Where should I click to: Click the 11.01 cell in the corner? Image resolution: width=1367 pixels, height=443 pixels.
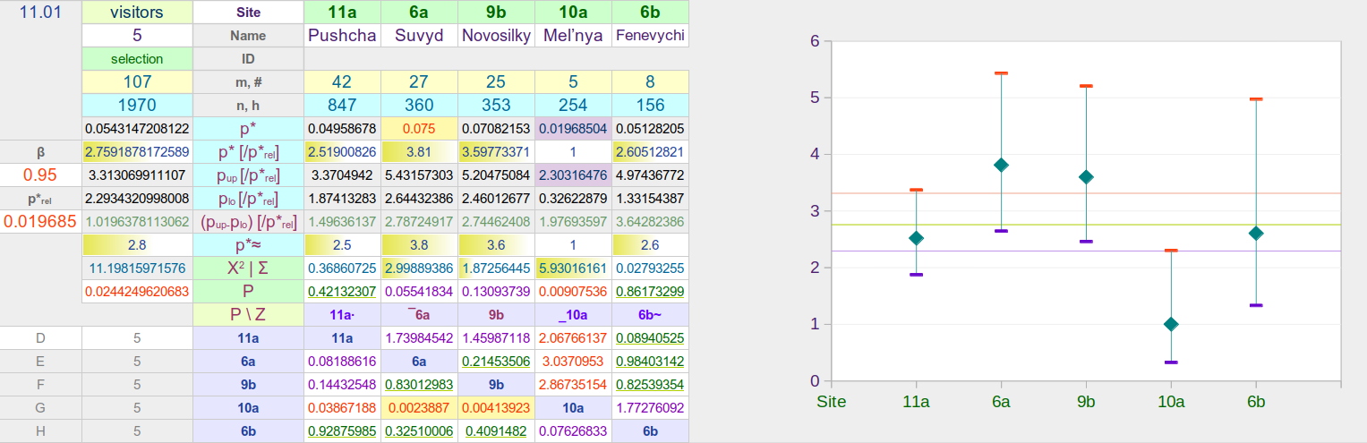click(x=40, y=13)
